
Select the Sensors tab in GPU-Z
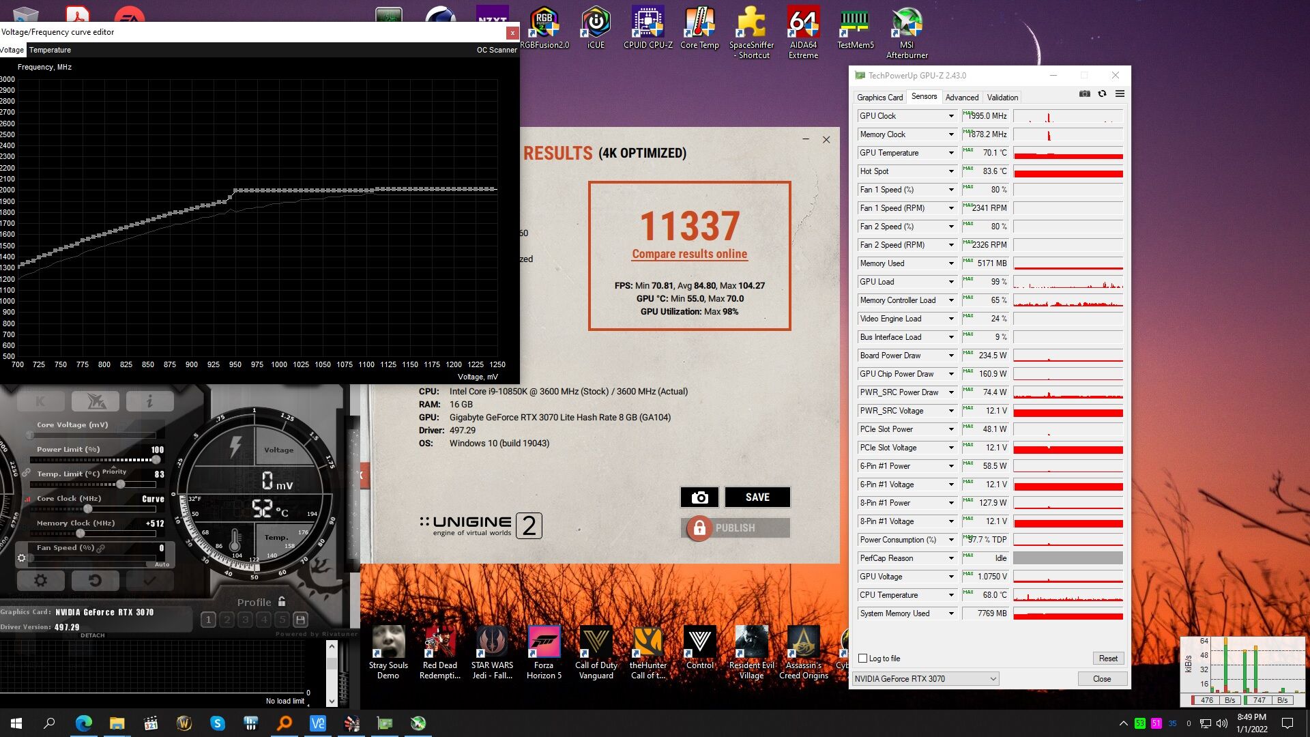(x=924, y=97)
